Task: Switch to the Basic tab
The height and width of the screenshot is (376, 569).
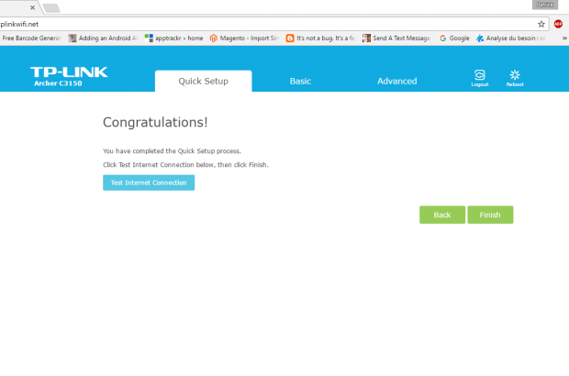Action: pos(300,82)
